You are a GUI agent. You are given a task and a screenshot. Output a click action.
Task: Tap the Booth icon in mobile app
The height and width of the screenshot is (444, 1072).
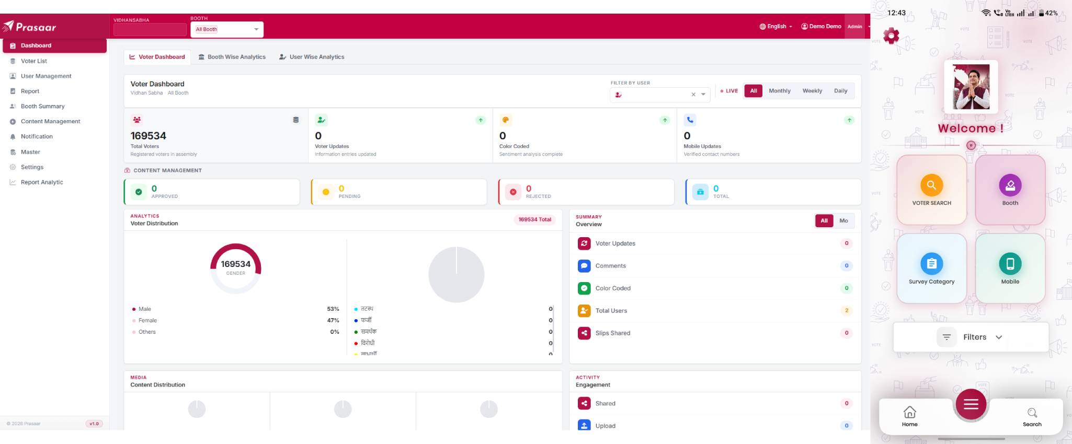[1010, 185]
